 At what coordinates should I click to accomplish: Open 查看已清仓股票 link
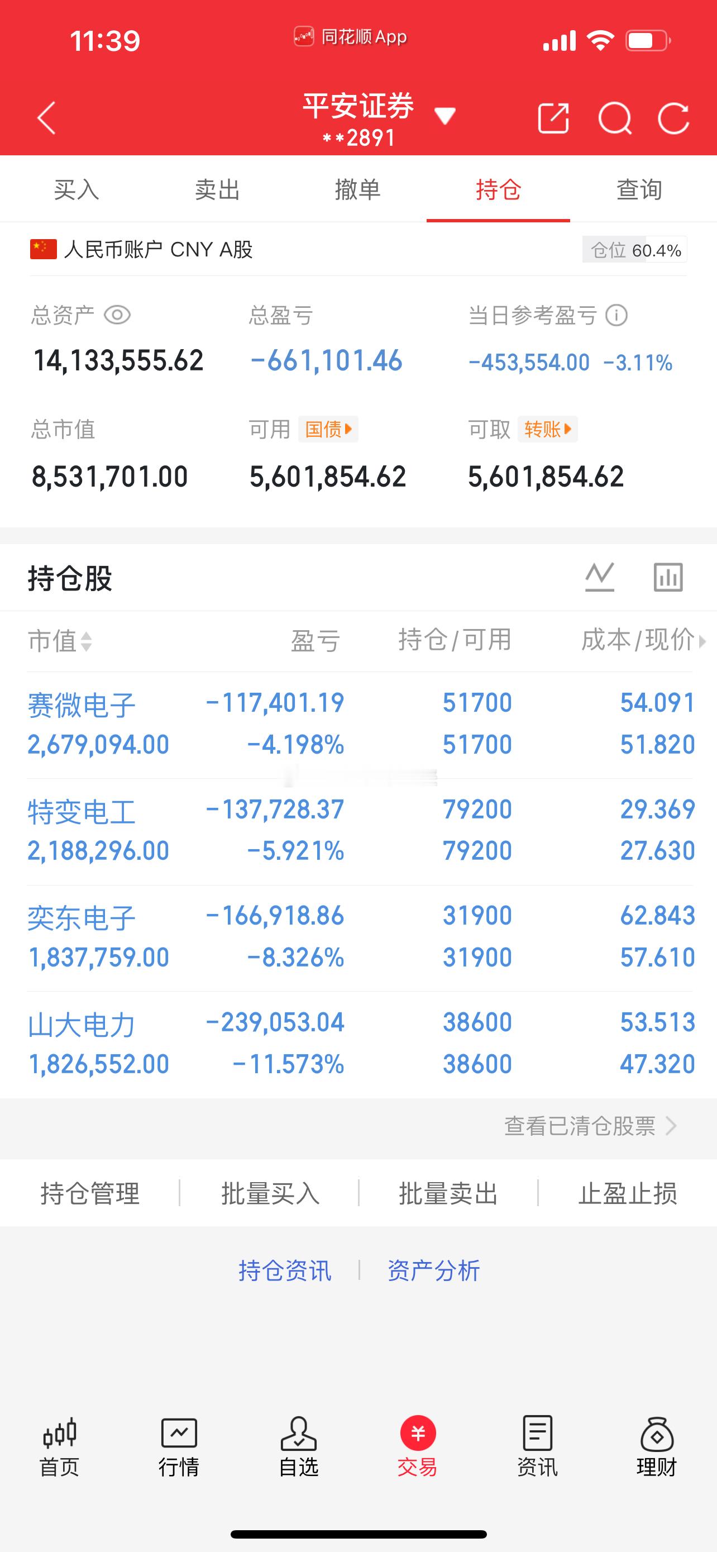[590, 1125]
